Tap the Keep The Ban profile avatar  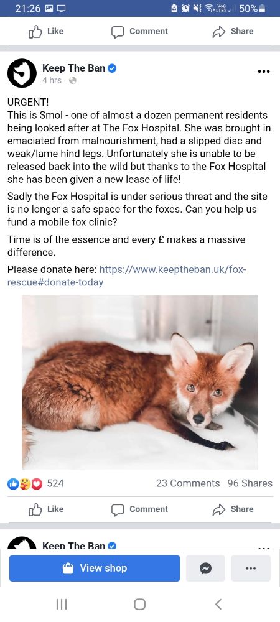[22, 73]
